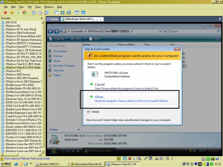
Task: Click the Views button in Explorer
Action: pyautogui.click(x=76, y=39)
